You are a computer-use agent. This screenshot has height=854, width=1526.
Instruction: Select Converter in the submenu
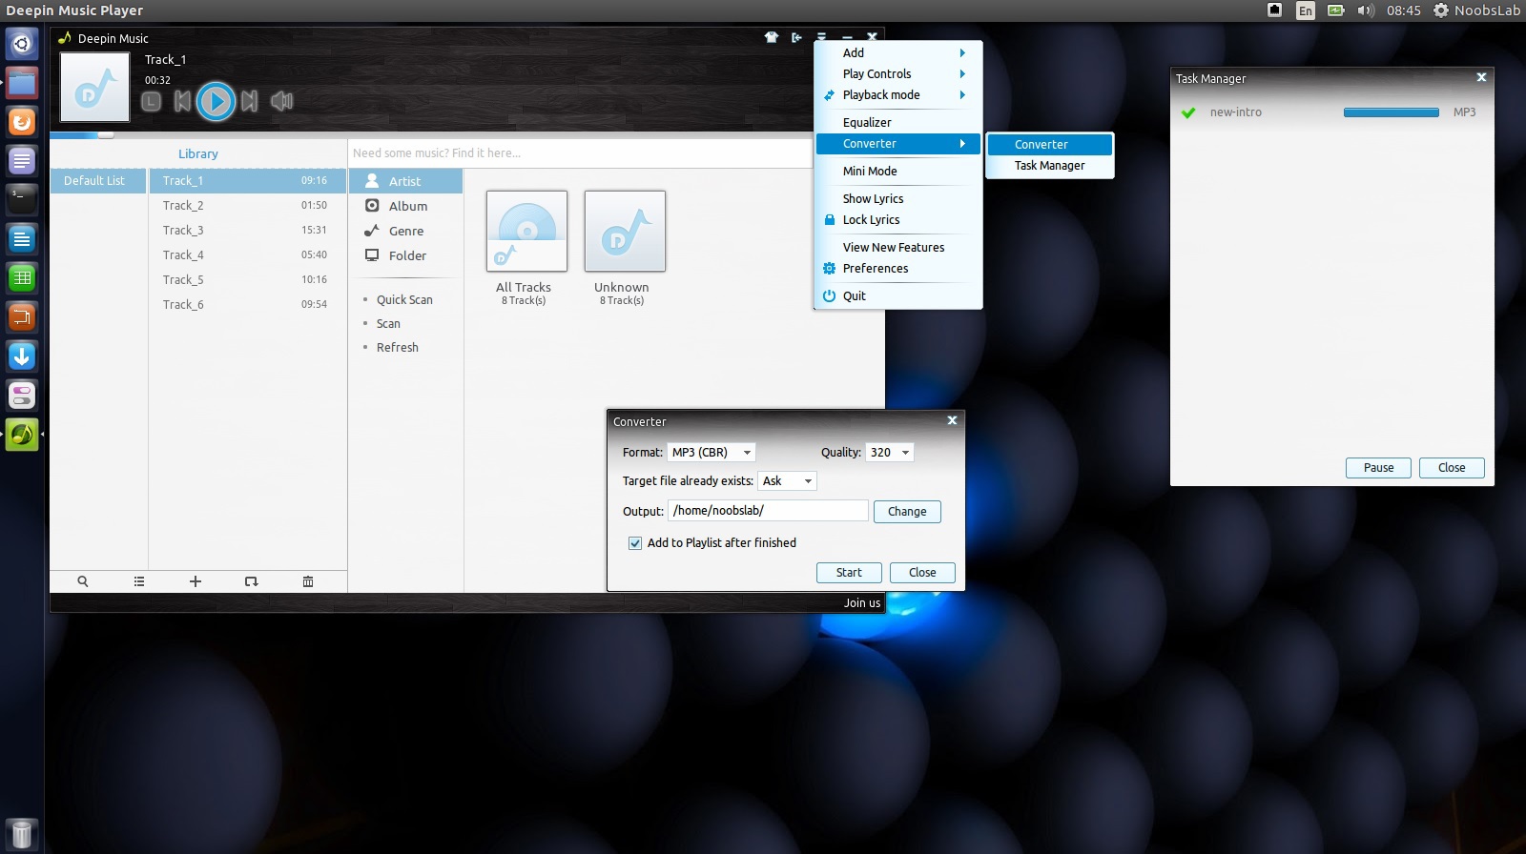(x=1050, y=144)
